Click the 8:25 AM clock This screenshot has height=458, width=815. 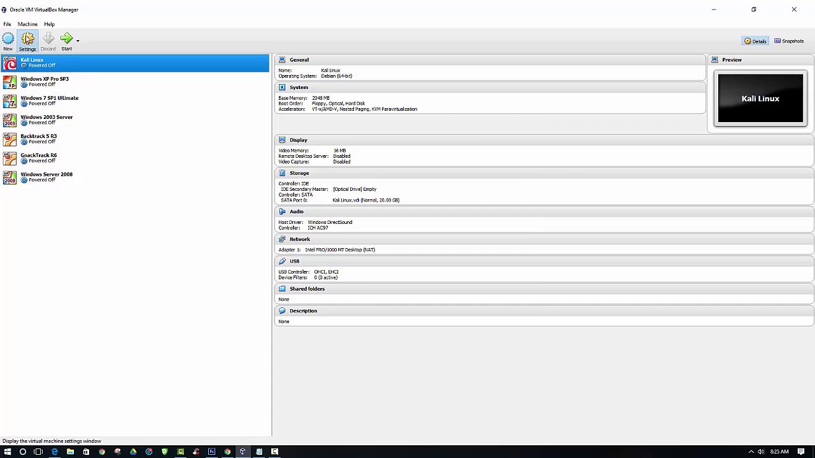[x=779, y=452]
